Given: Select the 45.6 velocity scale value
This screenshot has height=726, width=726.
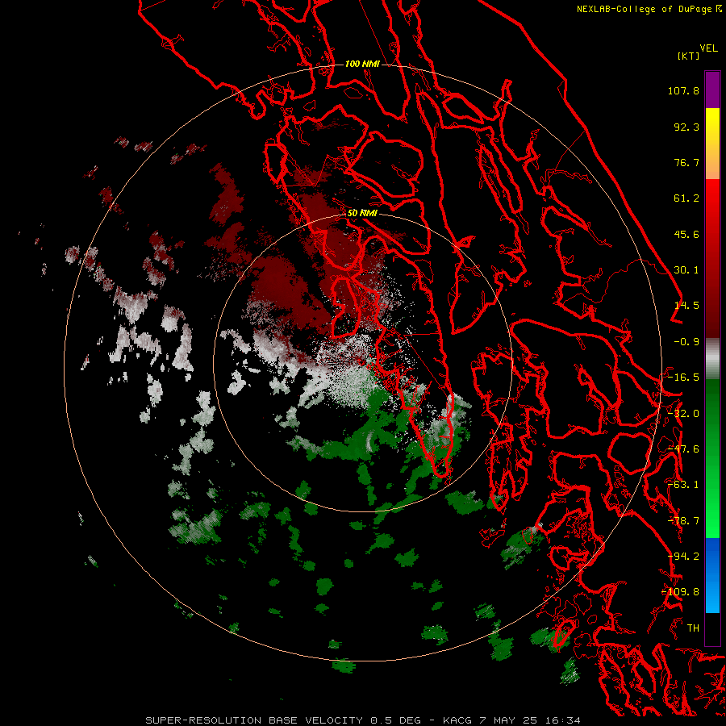Looking at the screenshot, I should pyautogui.click(x=686, y=234).
